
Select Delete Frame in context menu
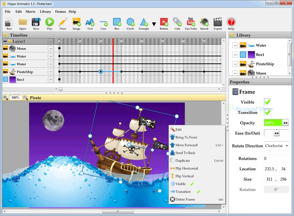click(185, 199)
